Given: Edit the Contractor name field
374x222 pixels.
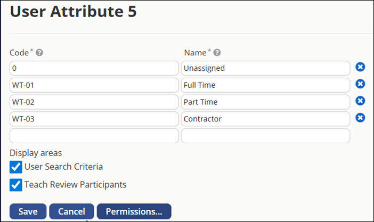Looking at the screenshot, I should pos(265,119).
